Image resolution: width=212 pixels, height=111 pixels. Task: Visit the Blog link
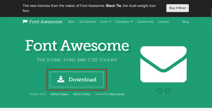(185, 22)
